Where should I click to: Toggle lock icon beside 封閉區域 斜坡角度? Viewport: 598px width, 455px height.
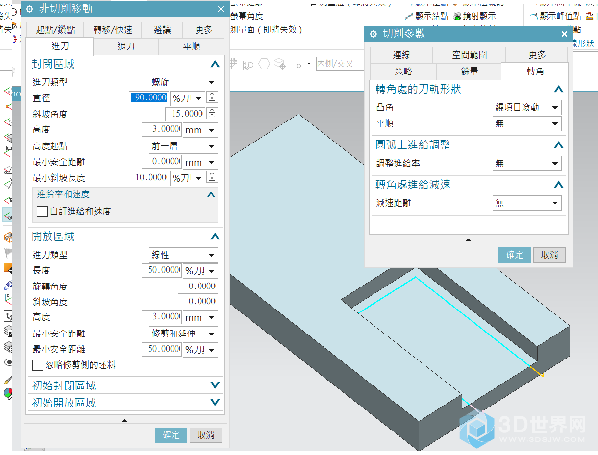click(212, 114)
